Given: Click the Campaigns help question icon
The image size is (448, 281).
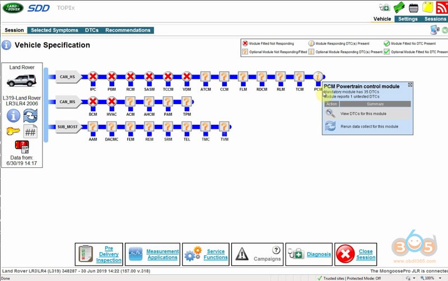Looking at the screenshot, I should point(276,250).
